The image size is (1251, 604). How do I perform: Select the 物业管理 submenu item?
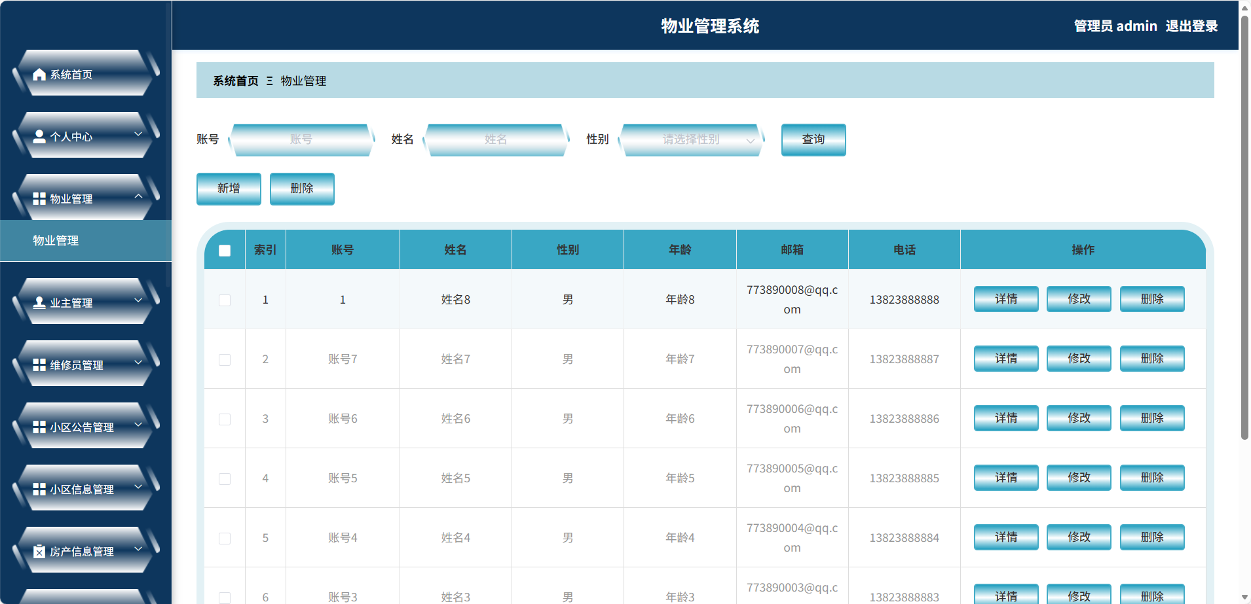(86, 240)
